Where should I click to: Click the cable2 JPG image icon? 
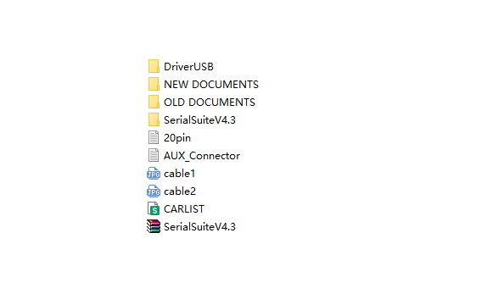pyautogui.click(x=154, y=191)
